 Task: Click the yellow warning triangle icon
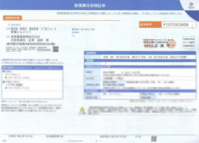82,109
